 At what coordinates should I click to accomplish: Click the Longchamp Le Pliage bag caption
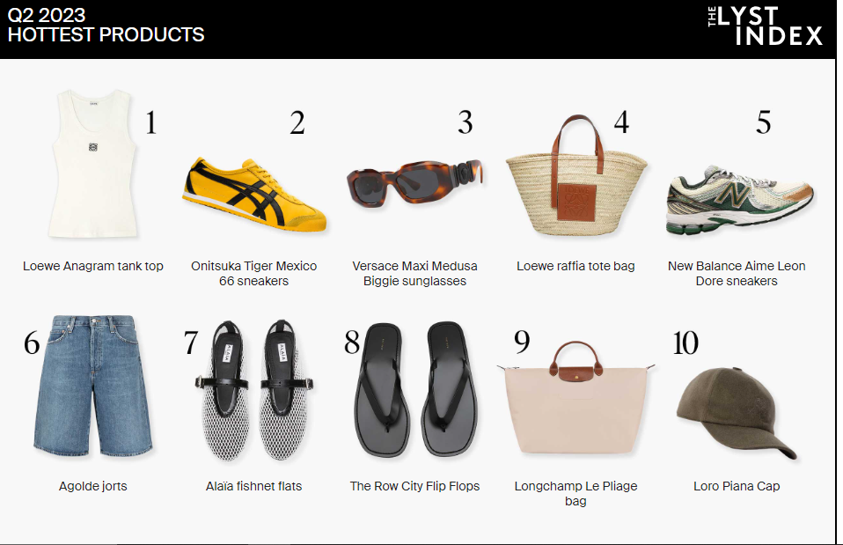(x=575, y=493)
